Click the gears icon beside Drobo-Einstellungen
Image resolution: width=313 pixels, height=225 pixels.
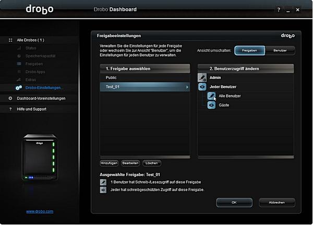[x=19, y=88]
